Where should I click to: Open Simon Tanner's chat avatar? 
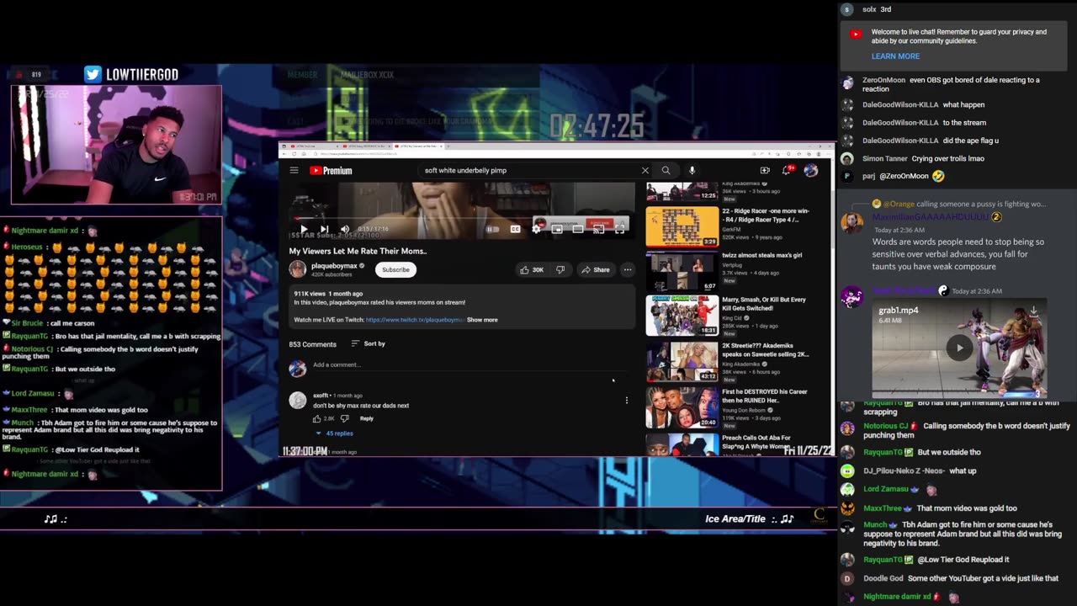coord(847,158)
